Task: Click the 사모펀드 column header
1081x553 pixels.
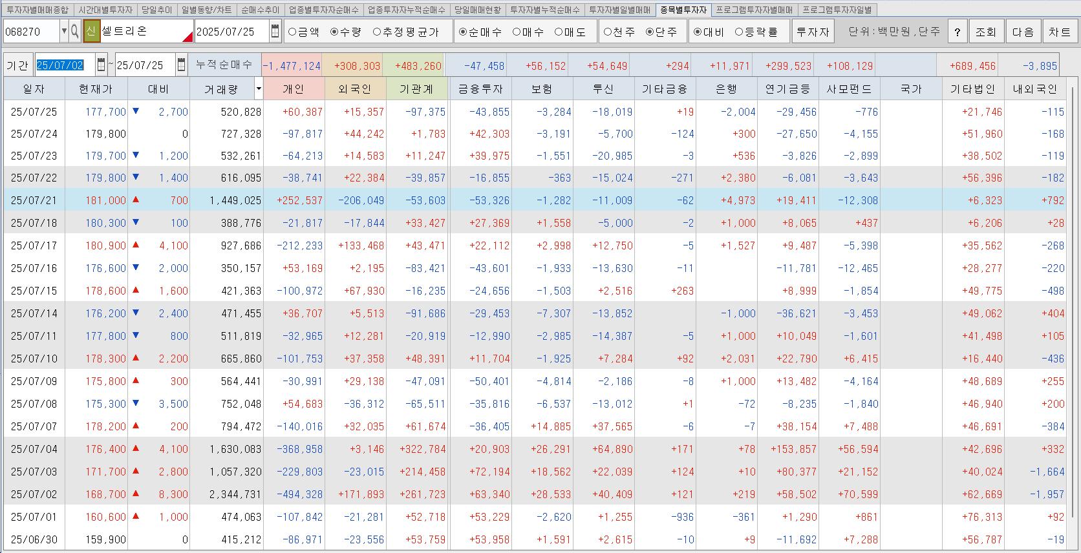Action: tap(850, 89)
